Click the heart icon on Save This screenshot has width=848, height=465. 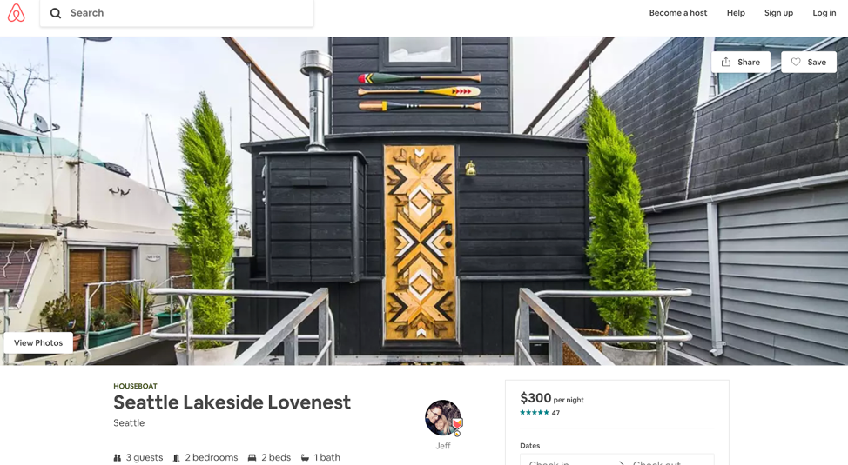[x=796, y=62]
